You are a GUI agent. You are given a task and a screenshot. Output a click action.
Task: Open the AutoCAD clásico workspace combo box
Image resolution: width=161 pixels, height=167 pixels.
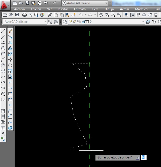click(25, 22)
